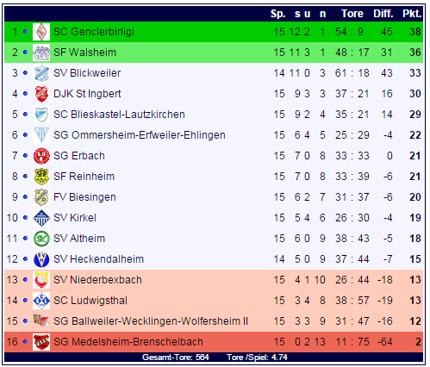Image resolution: width=430 pixels, height=367 pixels.
Task: Click the SG Ballweiler-Wecklingen-Wolfersheim II team name
Action: pos(151,321)
